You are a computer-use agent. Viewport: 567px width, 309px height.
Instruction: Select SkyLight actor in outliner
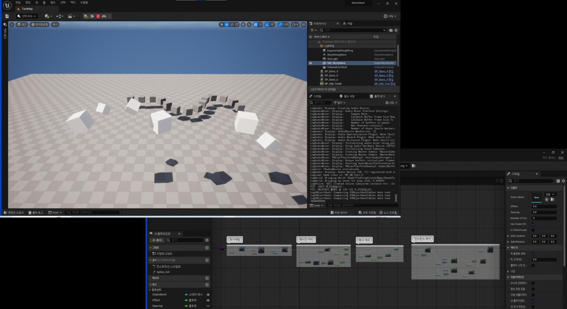(332, 59)
